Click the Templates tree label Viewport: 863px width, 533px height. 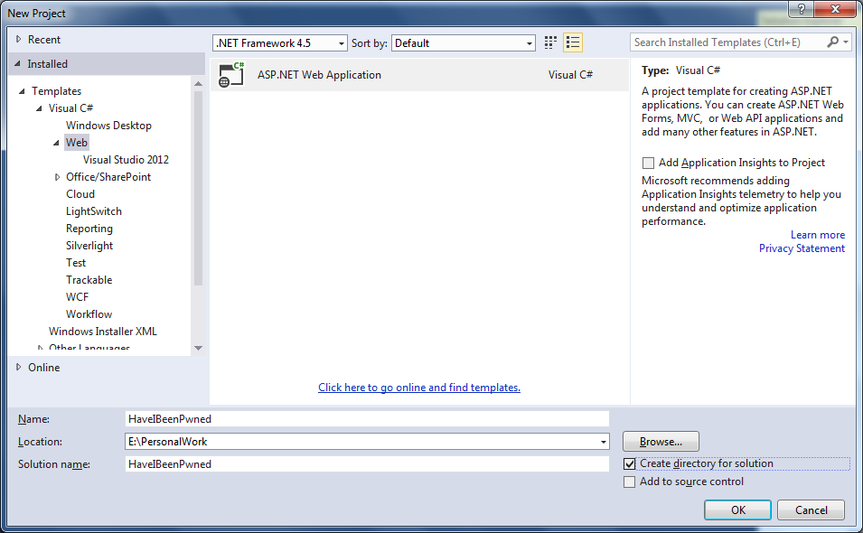[x=56, y=91]
